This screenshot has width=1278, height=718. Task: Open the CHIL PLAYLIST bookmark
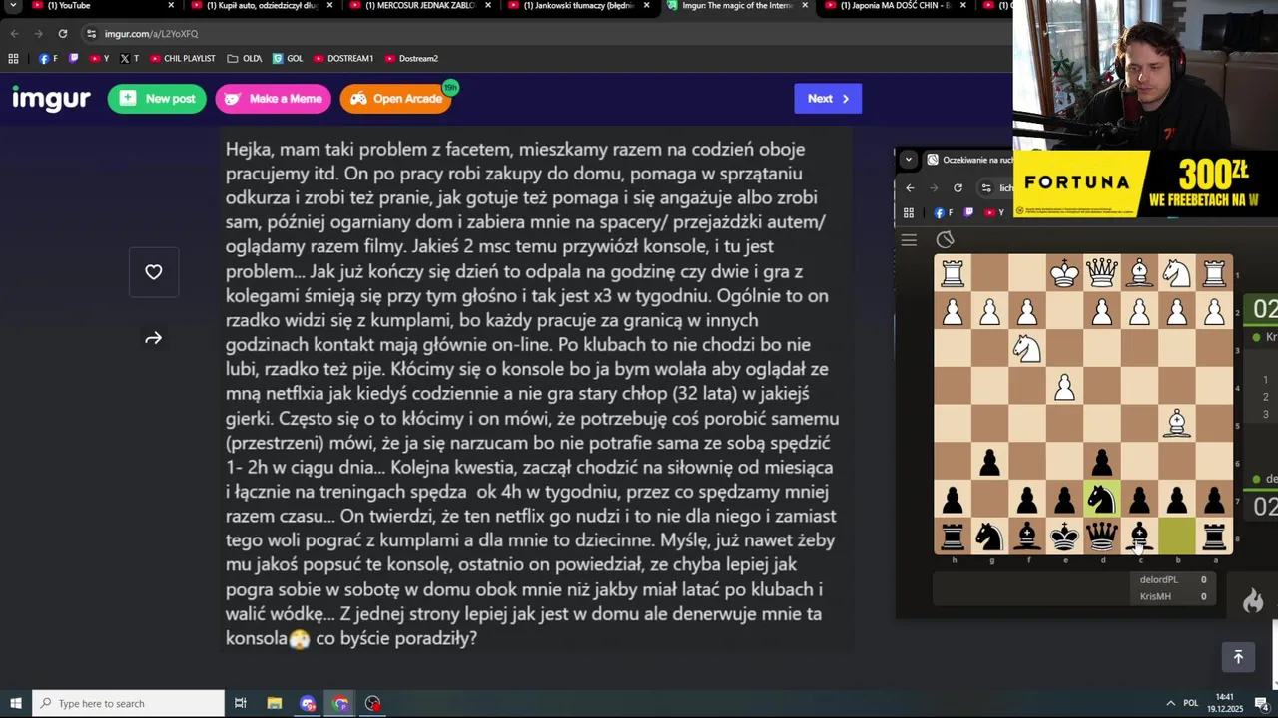[183, 59]
